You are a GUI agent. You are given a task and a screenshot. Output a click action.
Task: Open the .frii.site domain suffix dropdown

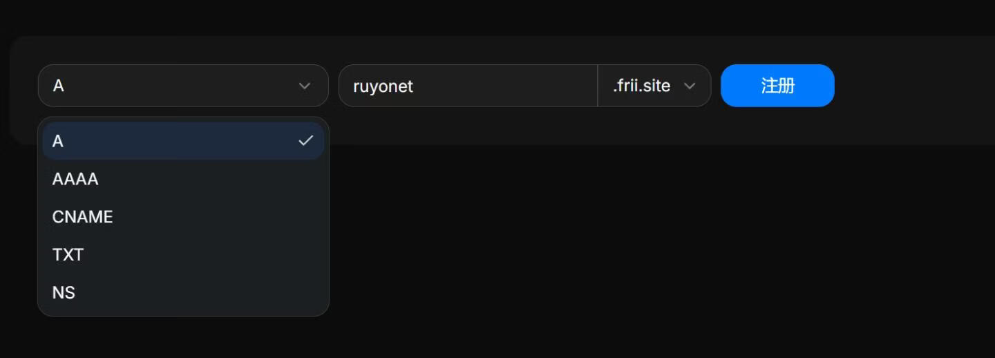[x=654, y=86]
